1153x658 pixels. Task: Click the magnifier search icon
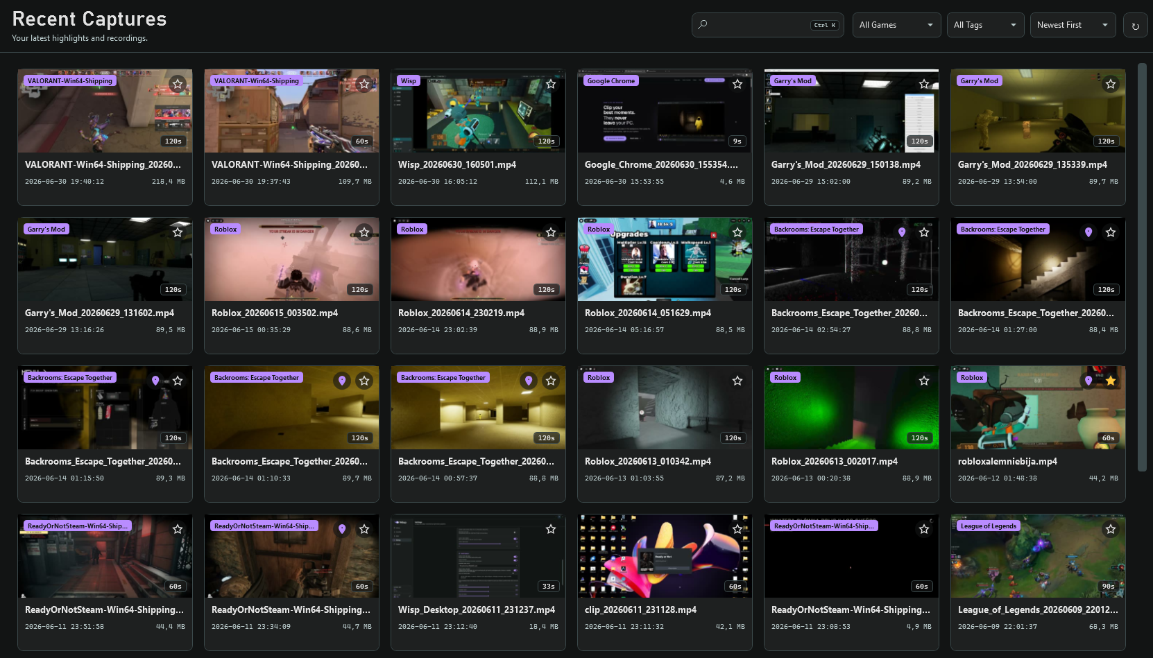(x=703, y=25)
